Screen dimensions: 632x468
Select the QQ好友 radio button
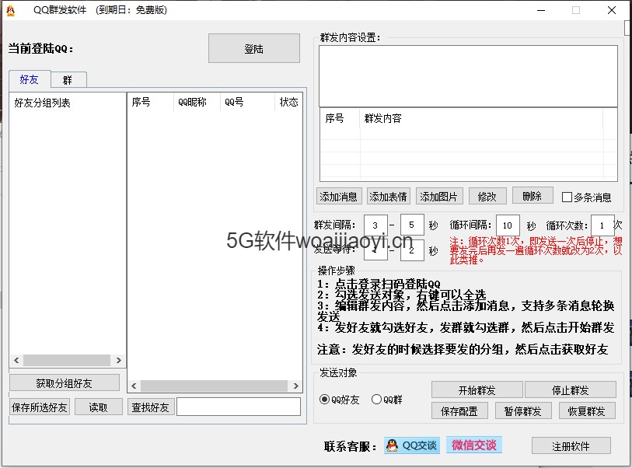pyautogui.click(x=324, y=400)
